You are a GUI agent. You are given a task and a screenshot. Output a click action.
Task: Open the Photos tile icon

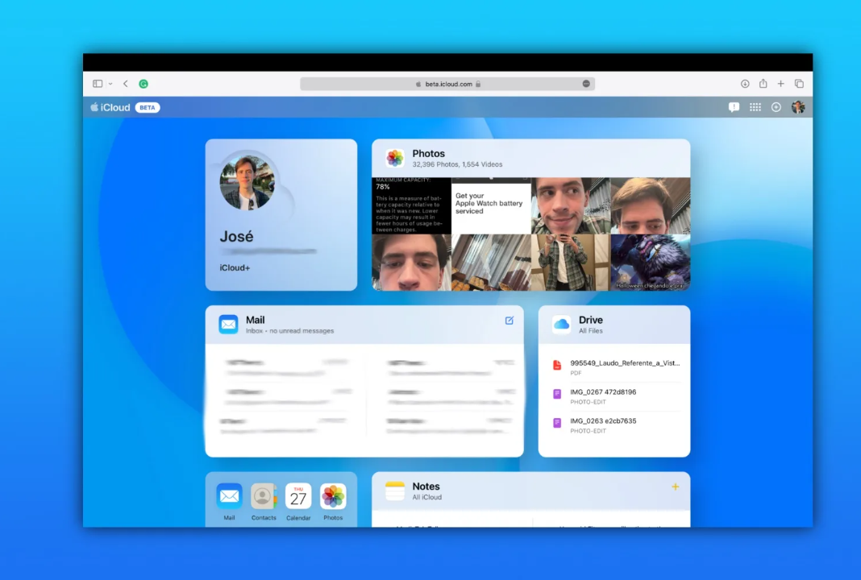tap(394, 158)
